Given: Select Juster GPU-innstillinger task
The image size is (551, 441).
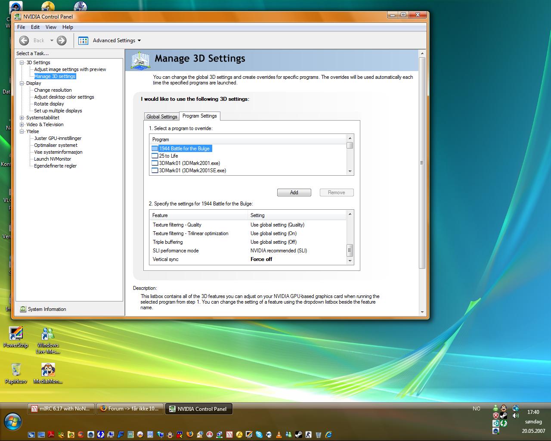Looking at the screenshot, I should pos(58,138).
